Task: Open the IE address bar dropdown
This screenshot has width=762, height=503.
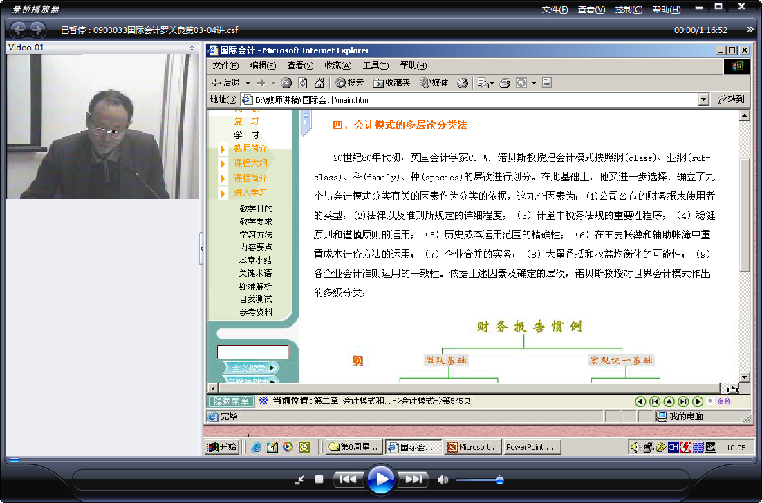Action: [x=703, y=99]
